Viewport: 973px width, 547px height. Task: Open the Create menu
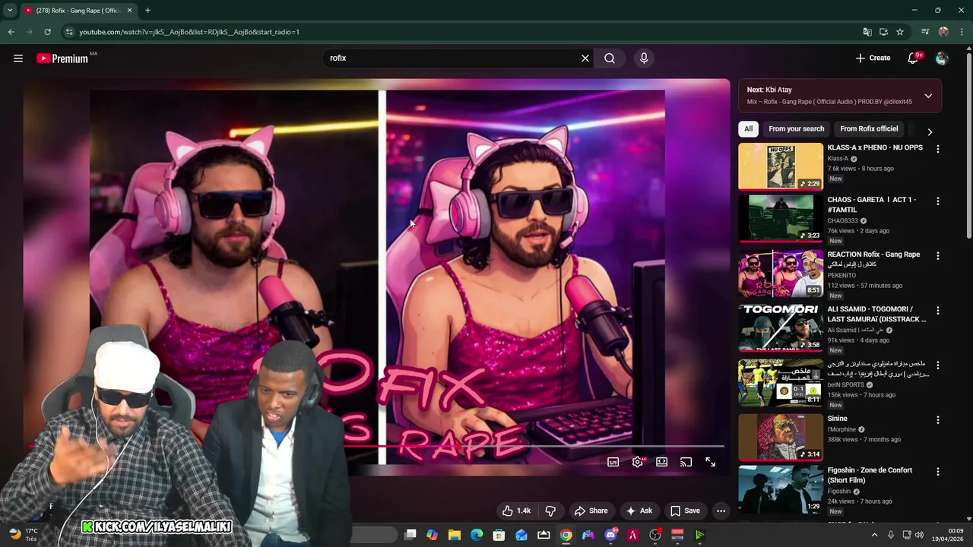[x=873, y=58]
